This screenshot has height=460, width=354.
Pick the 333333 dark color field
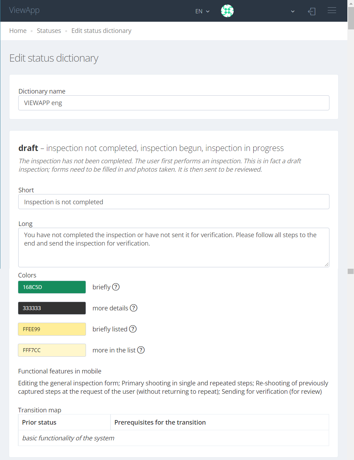[x=52, y=308]
